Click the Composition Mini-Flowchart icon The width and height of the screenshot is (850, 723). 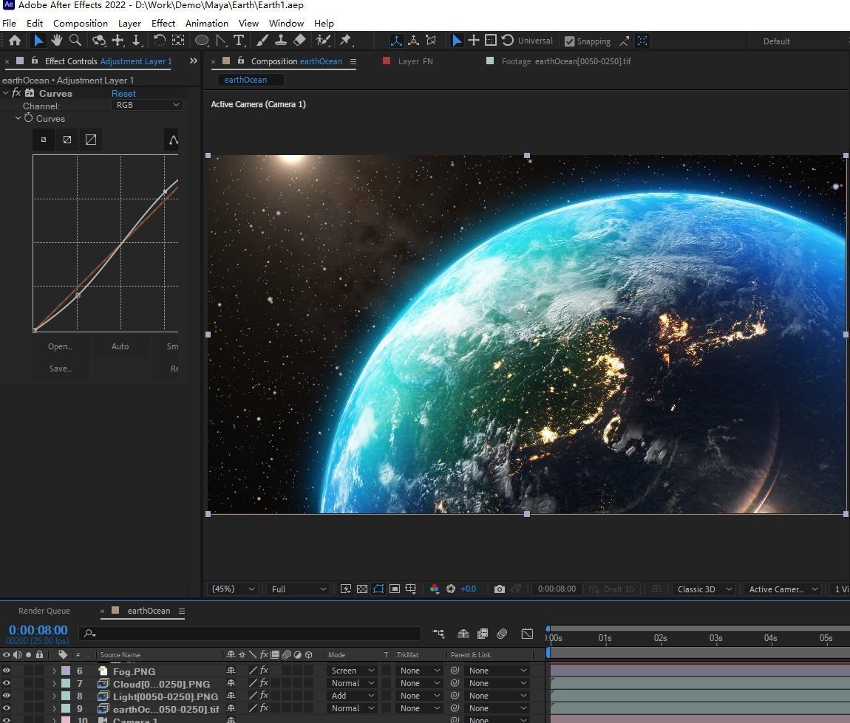(x=438, y=633)
